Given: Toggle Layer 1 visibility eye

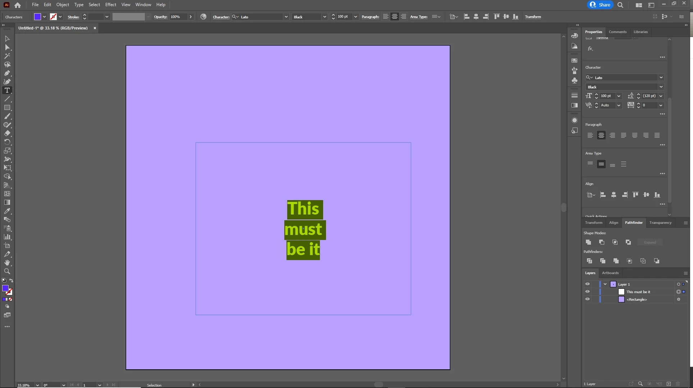Looking at the screenshot, I should (x=587, y=284).
